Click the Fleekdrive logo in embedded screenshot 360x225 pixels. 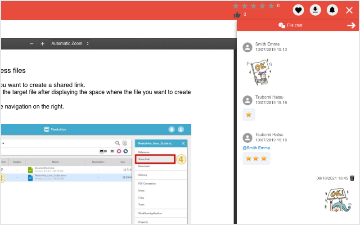click(55, 130)
